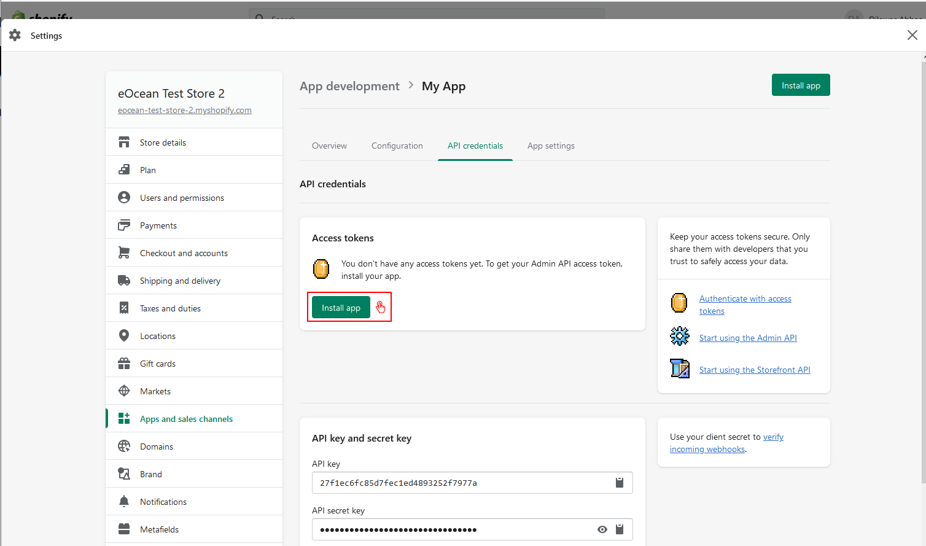Reveal API secret key using eye icon
926x546 pixels.
click(602, 529)
